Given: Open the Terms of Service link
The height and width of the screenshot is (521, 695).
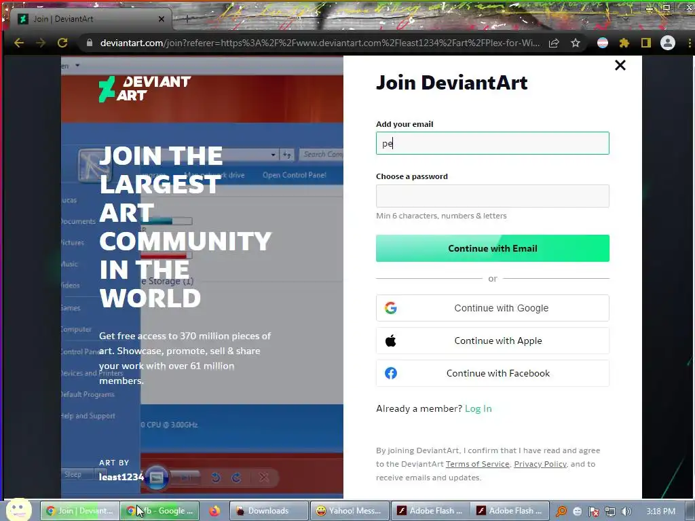Looking at the screenshot, I should [x=477, y=464].
